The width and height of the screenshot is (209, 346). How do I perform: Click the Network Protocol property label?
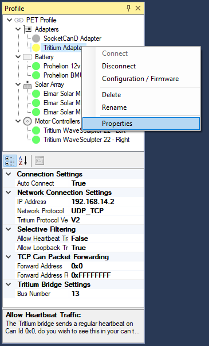41,211
